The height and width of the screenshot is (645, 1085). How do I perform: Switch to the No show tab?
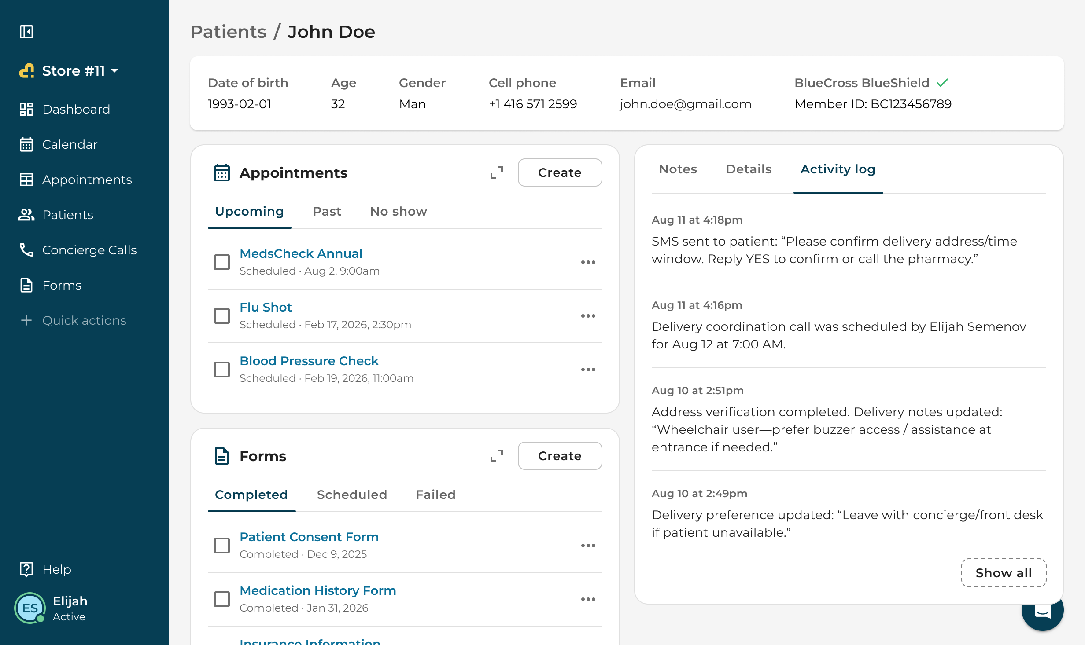[x=399, y=212]
